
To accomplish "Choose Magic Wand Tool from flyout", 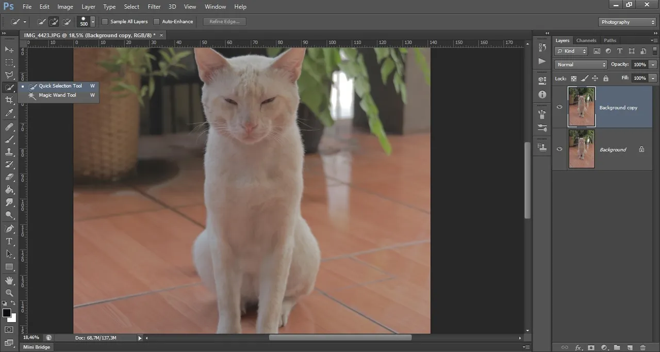I will pos(59,95).
